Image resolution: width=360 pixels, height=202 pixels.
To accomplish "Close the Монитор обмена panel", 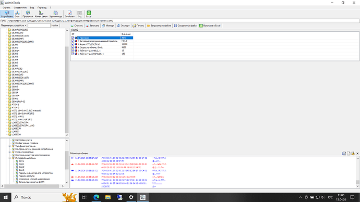I will click(x=357, y=154).
